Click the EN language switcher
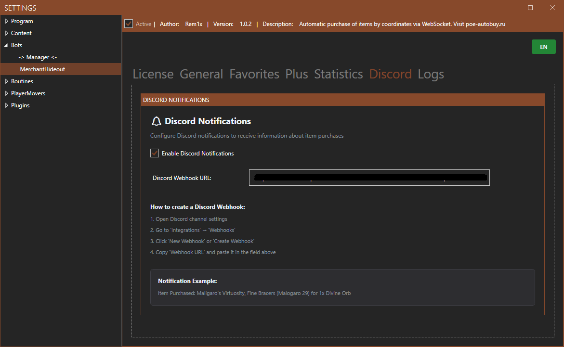Image resolution: width=564 pixels, height=347 pixels. pos(543,47)
